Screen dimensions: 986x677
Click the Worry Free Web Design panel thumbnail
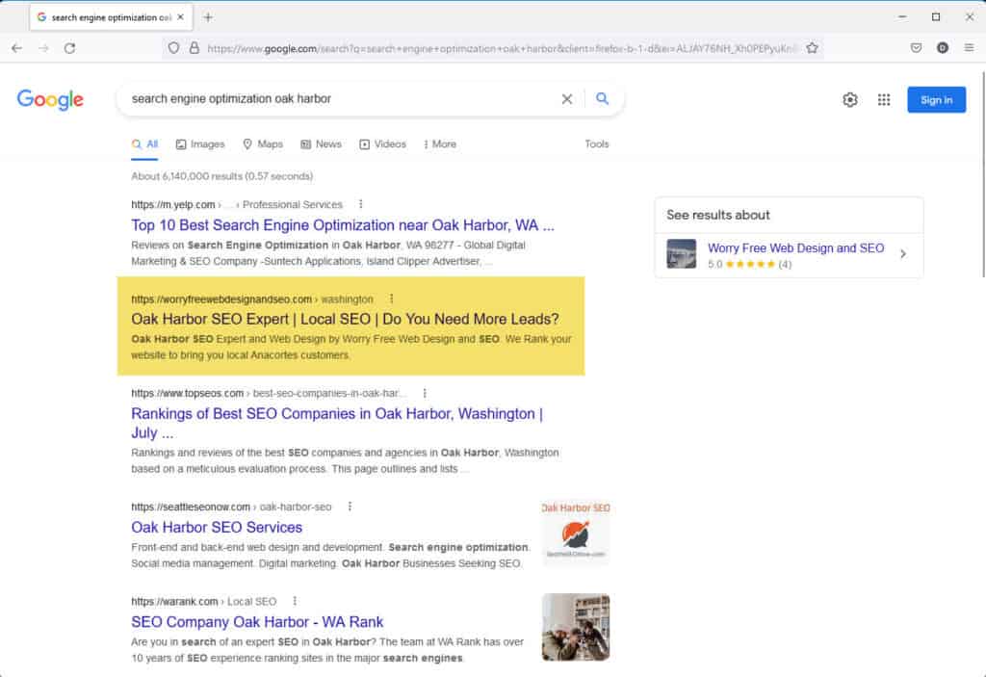(x=681, y=254)
